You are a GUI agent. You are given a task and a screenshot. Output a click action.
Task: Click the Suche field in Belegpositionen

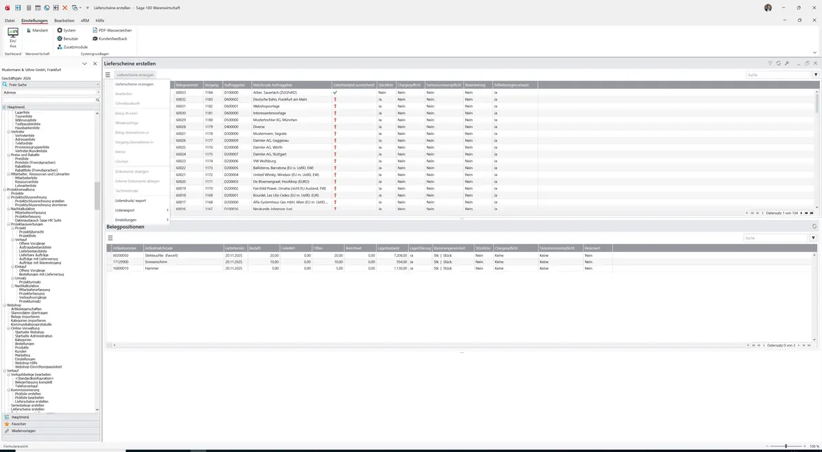pos(777,238)
